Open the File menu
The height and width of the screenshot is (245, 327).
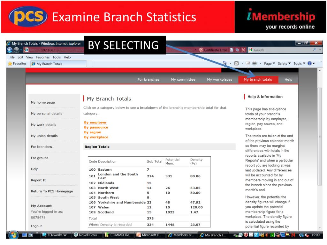point(12,57)
